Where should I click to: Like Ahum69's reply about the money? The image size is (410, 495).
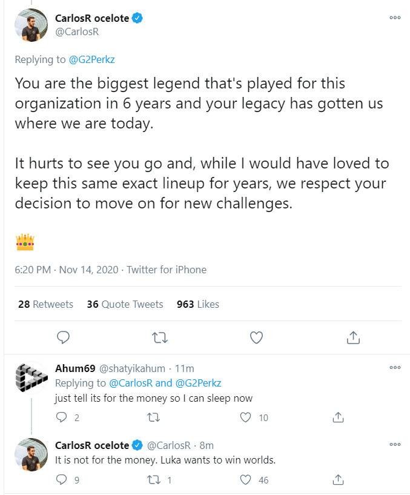245,417
